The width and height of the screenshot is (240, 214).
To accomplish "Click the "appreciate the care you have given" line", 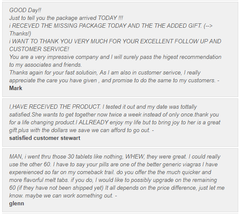I will pos(114,81).
